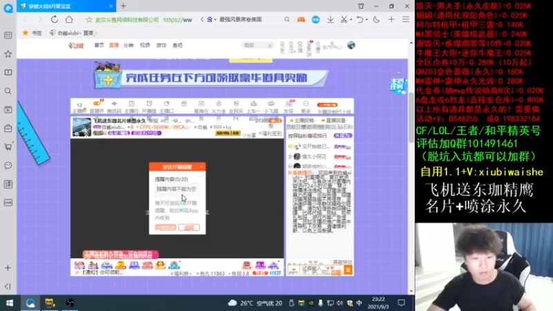553x311 pixels.
Task: Open the skin shirt icon in title bar
Action: (x=361, y=6)
